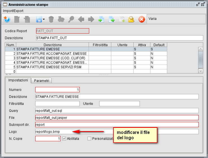
Task: Enable the Personalizzata checkbox
Action: 89,138
